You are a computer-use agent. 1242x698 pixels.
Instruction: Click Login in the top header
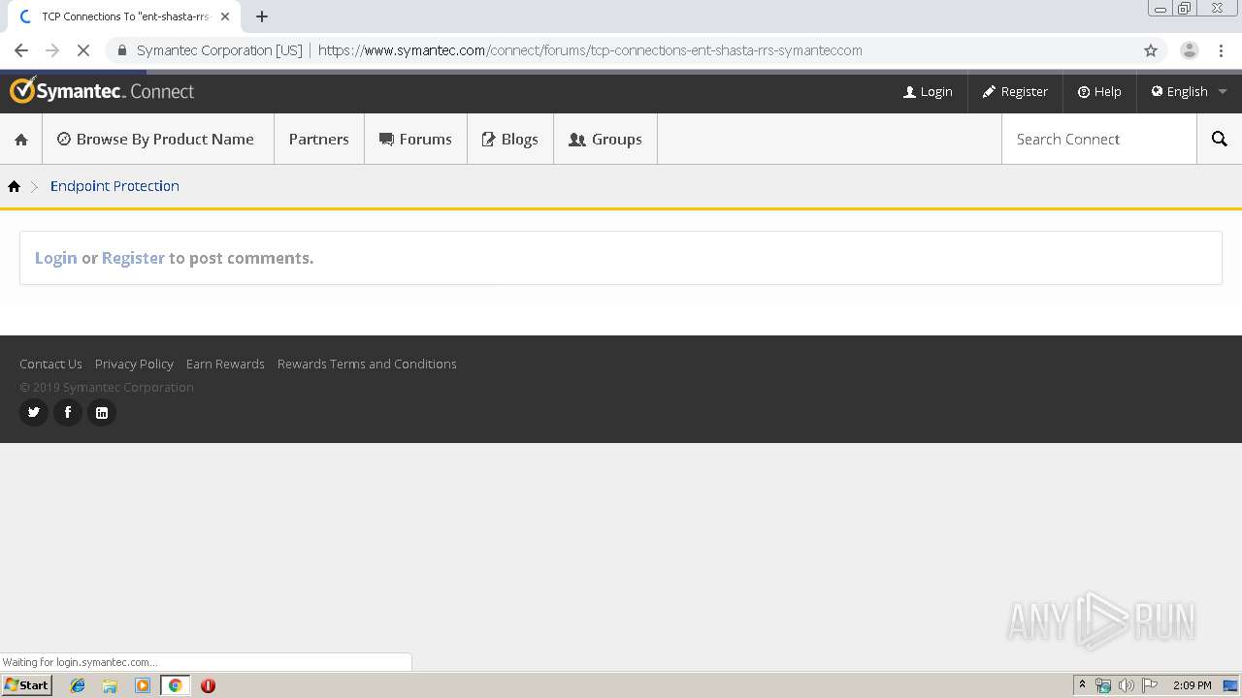(928, 91)
